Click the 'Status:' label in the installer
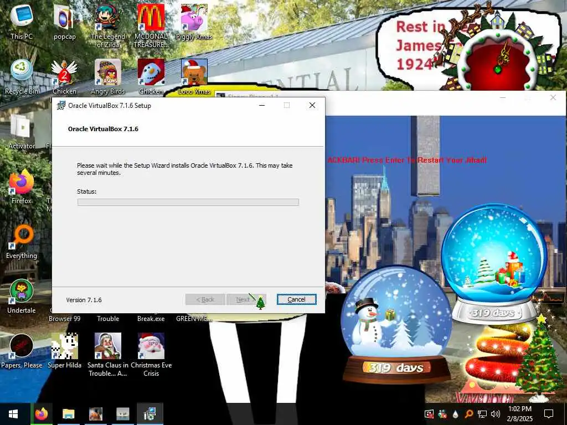This screenshot has width=567, height=425. pyautogui.click(x=87, y=191)
